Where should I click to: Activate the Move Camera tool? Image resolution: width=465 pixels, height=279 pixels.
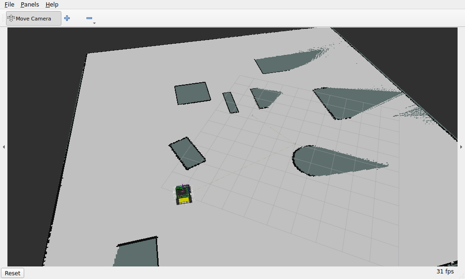34,19
